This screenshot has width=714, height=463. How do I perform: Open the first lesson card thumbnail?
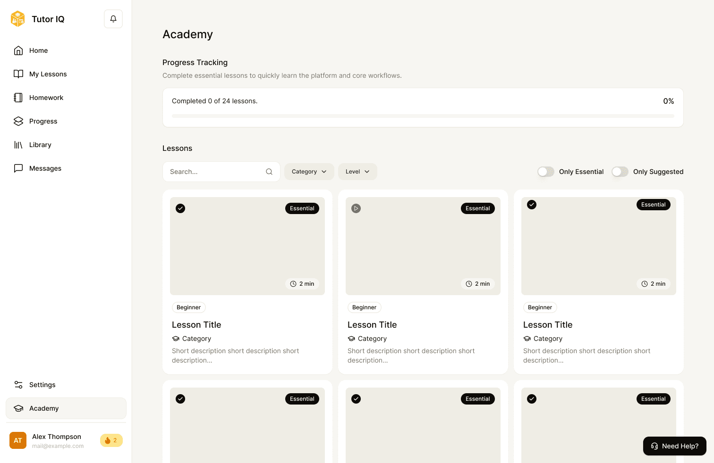(x=247, y=246)
